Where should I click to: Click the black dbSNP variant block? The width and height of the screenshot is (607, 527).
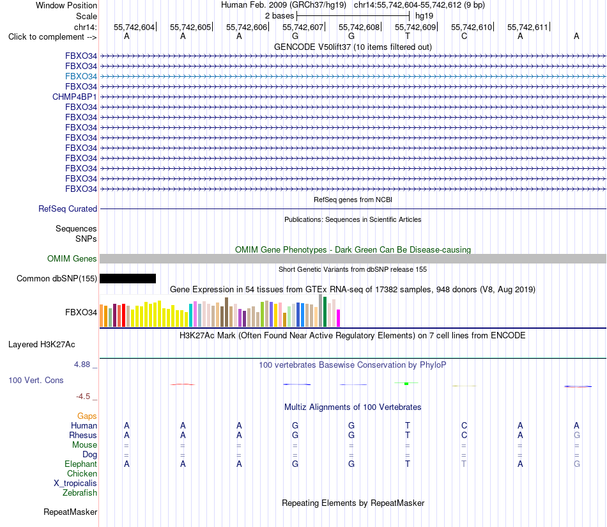point(128,279)
